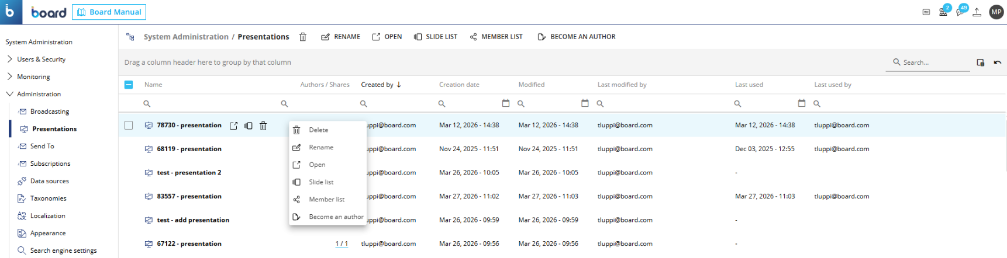
Task: Click the hierarchy tree icon beside breadcrumb
Action: click(x=130, y=37)
